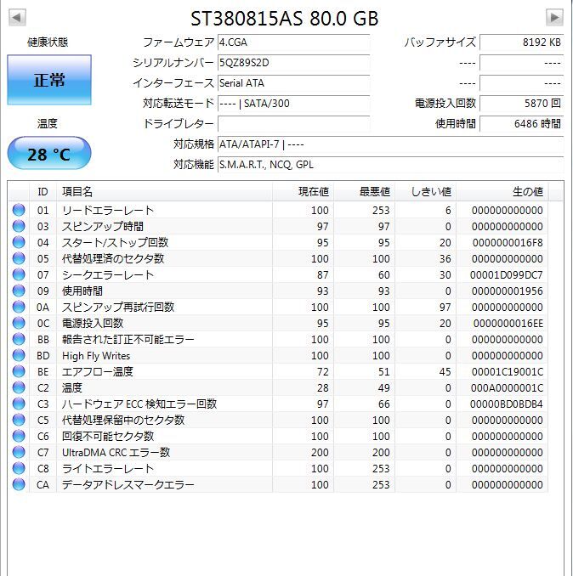Click status orb for ID BB row
This screenshot has height=576, width=573.
coord(19,339)
